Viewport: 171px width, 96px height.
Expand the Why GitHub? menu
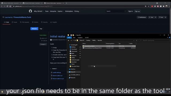[39, 11]
